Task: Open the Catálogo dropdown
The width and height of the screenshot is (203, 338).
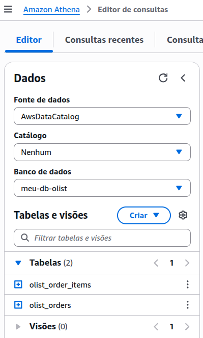Action: [x=102, y=152]
